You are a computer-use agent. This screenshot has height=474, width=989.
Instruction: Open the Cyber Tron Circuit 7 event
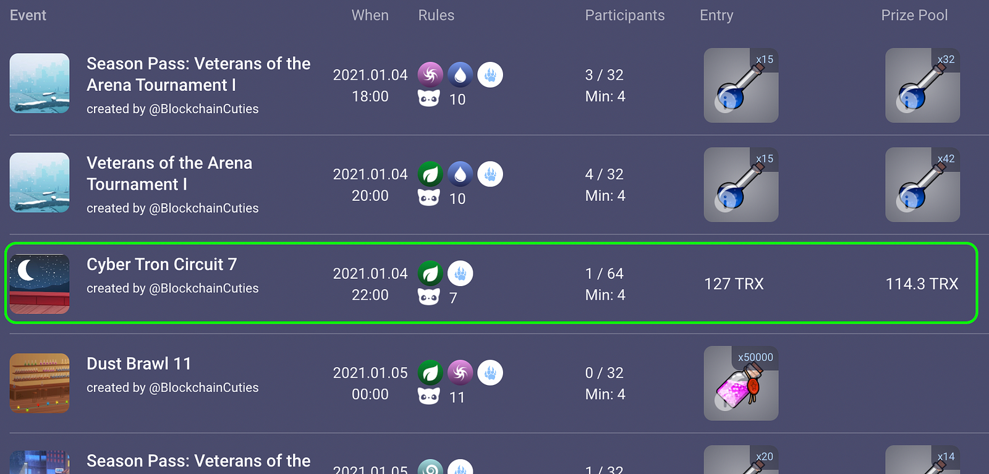point(161,265)
